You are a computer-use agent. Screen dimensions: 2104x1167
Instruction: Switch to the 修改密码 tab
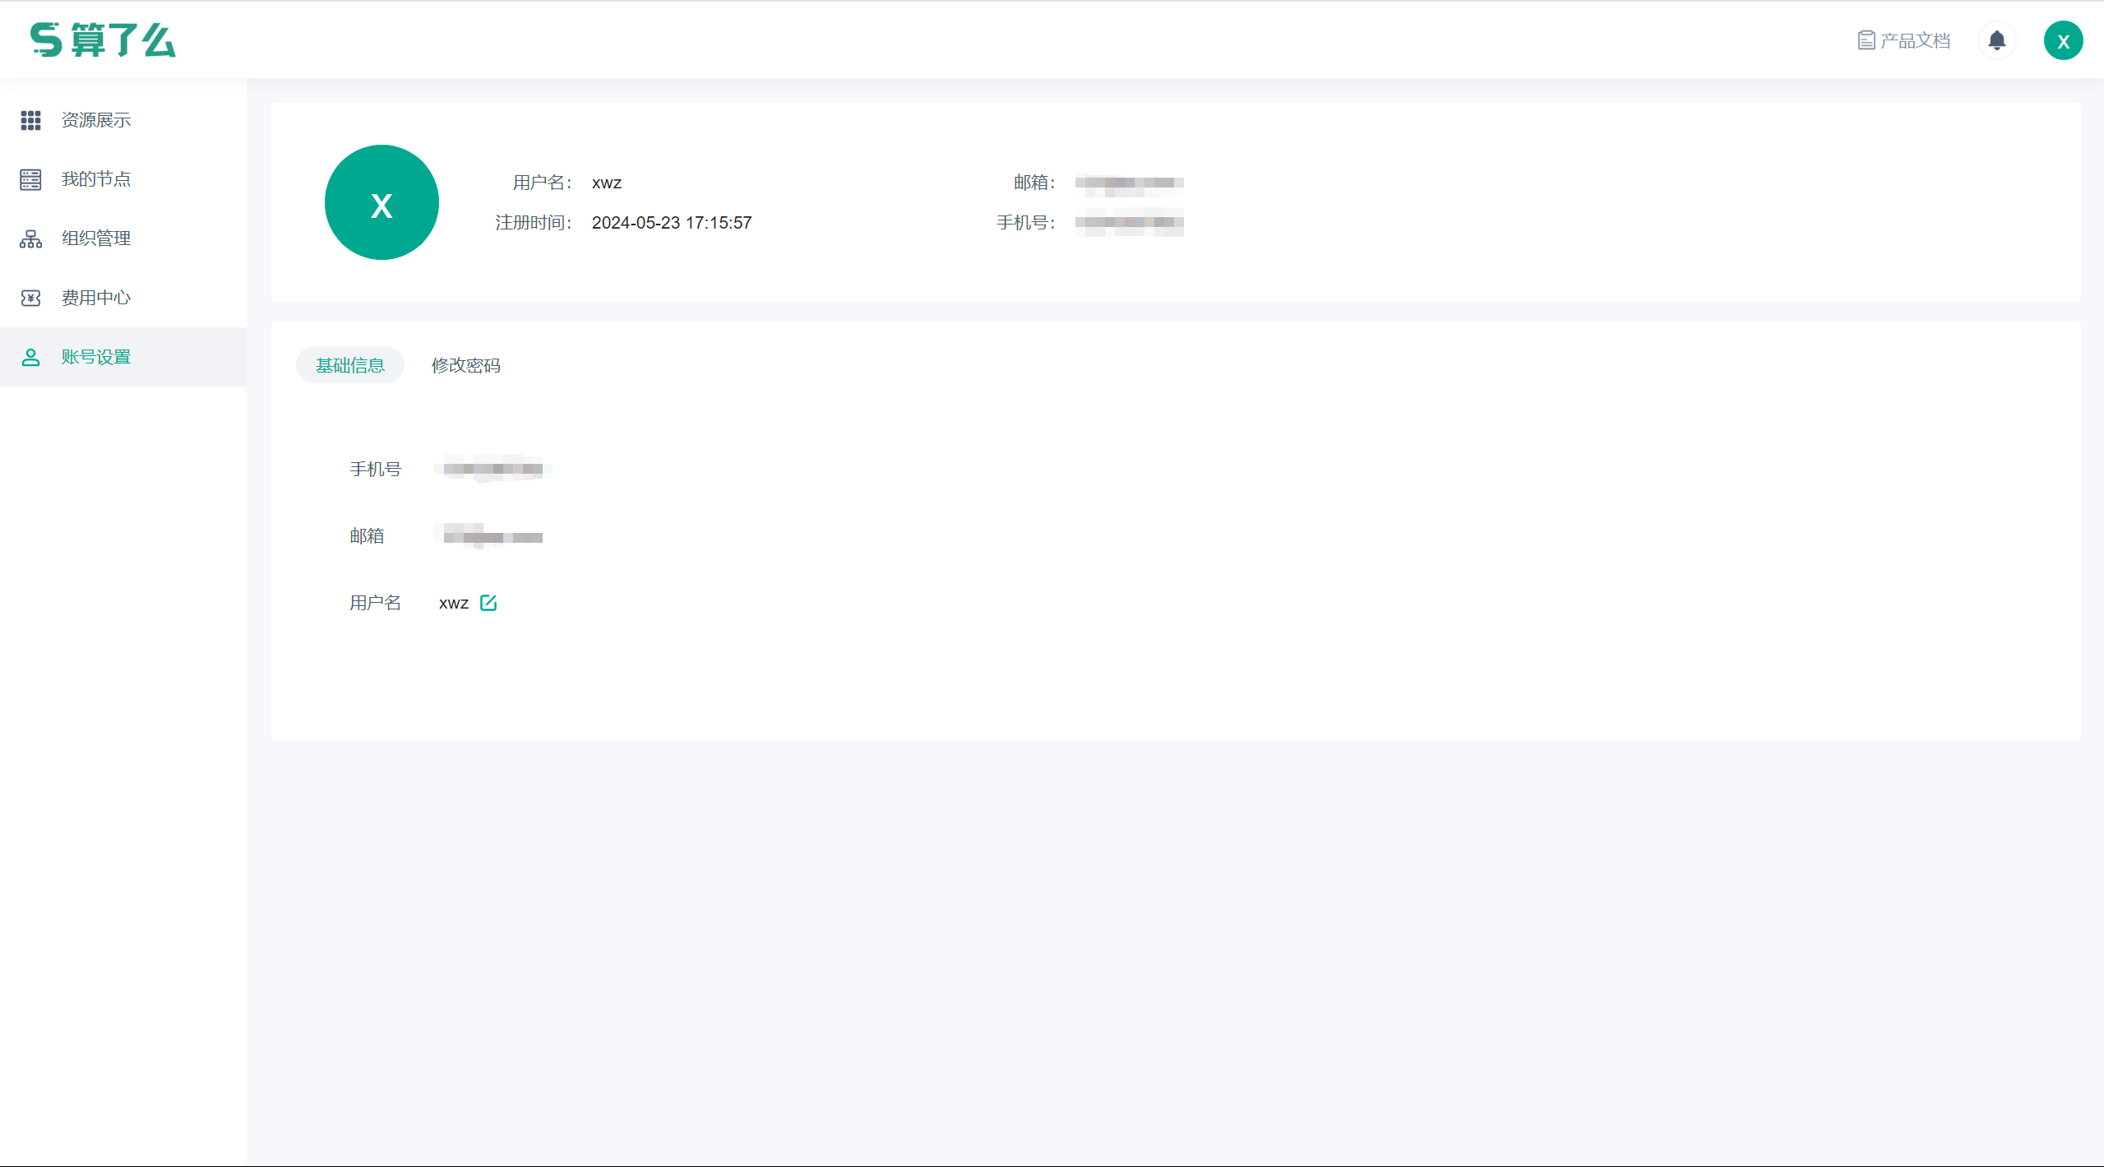coord(465,365)
